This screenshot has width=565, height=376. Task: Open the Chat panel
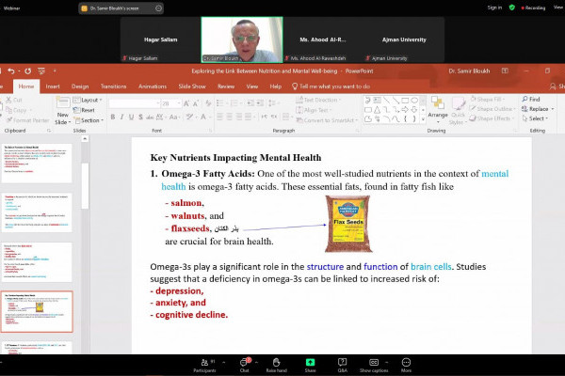pos(244,363)
